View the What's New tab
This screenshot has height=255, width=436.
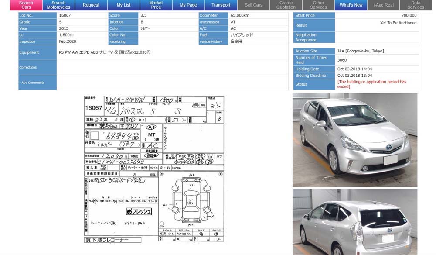pyautogui.click(x=351, y=5)
